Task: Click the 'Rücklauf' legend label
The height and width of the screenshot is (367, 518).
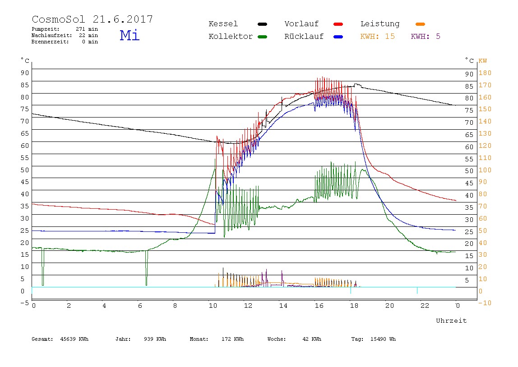Action: pyautogui.click(x=304, y=37)
